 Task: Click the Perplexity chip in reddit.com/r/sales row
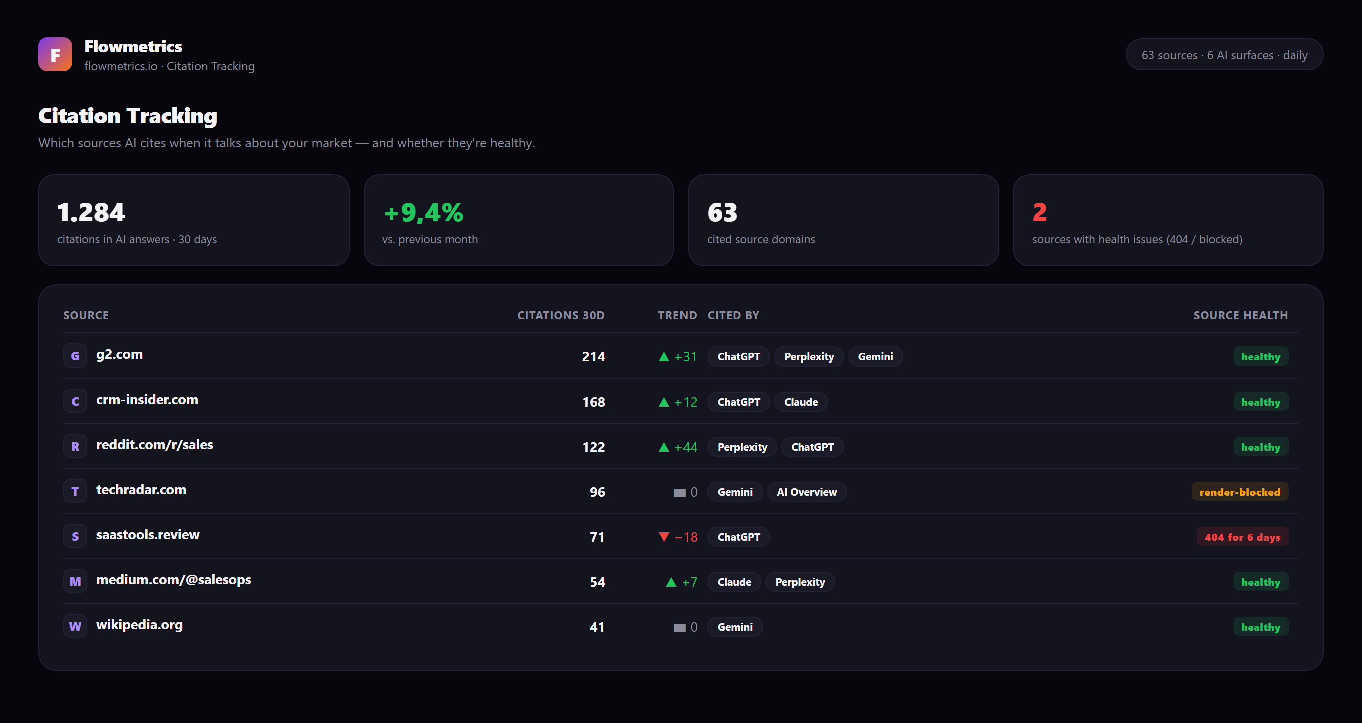[x=742, y=447]
